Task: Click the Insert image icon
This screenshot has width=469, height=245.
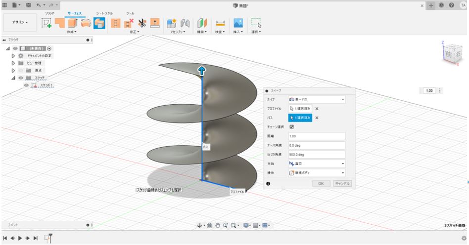Action: (238, 23)
